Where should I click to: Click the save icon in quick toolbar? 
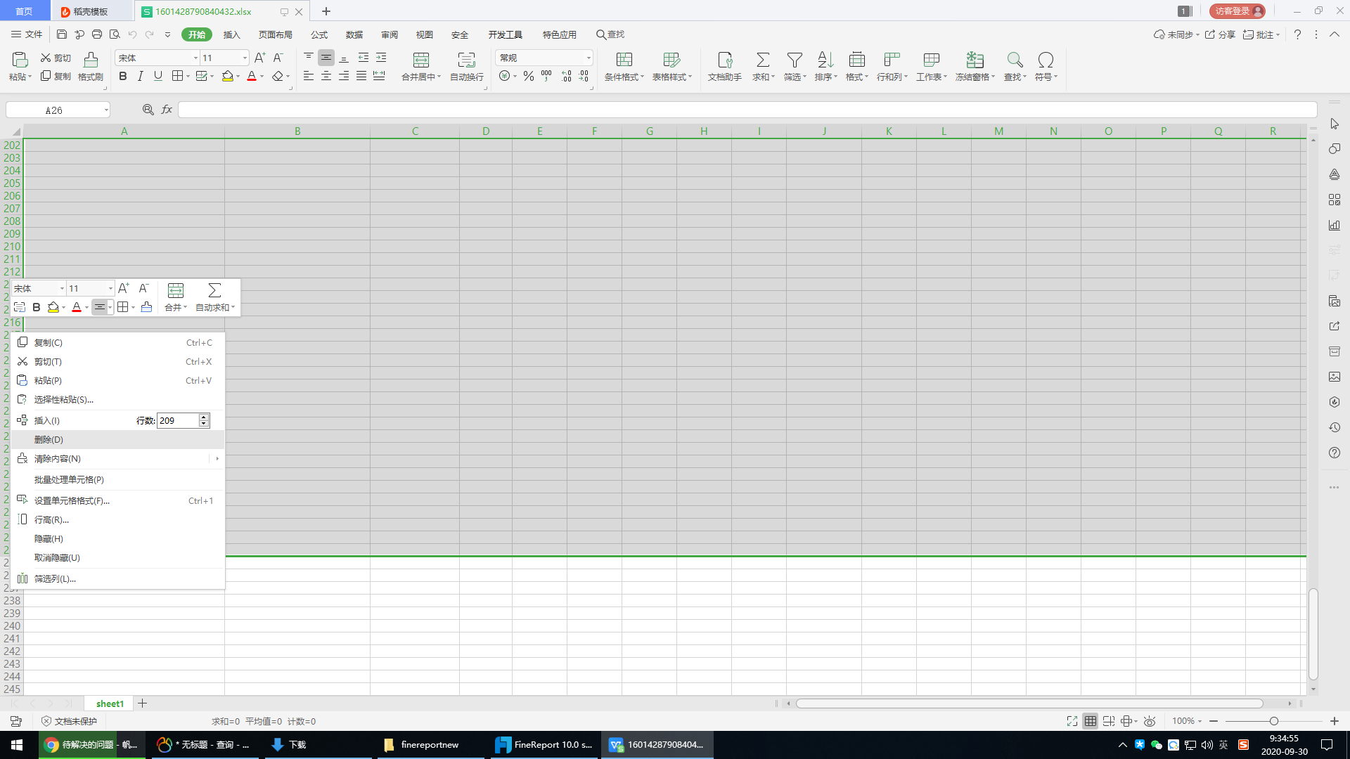62,34
